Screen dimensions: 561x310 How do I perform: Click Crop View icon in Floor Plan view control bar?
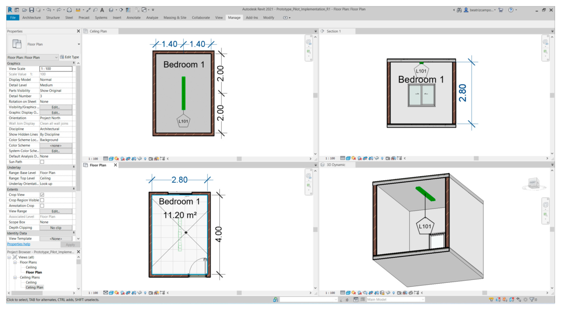click(128, 293)
